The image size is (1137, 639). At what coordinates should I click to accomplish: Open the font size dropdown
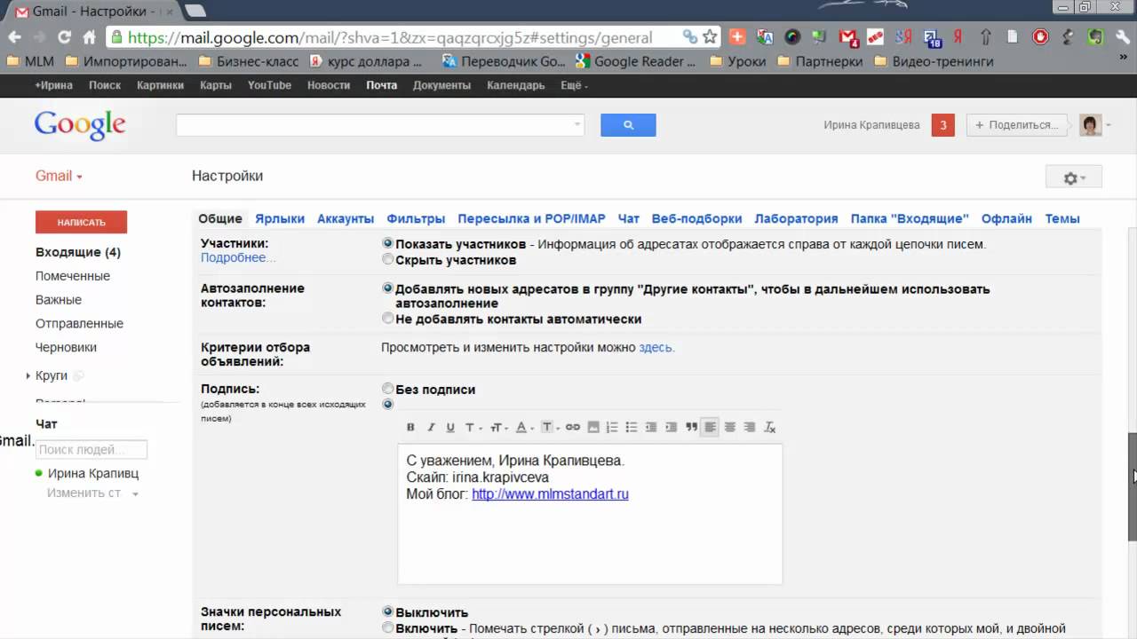click(498, 427)
